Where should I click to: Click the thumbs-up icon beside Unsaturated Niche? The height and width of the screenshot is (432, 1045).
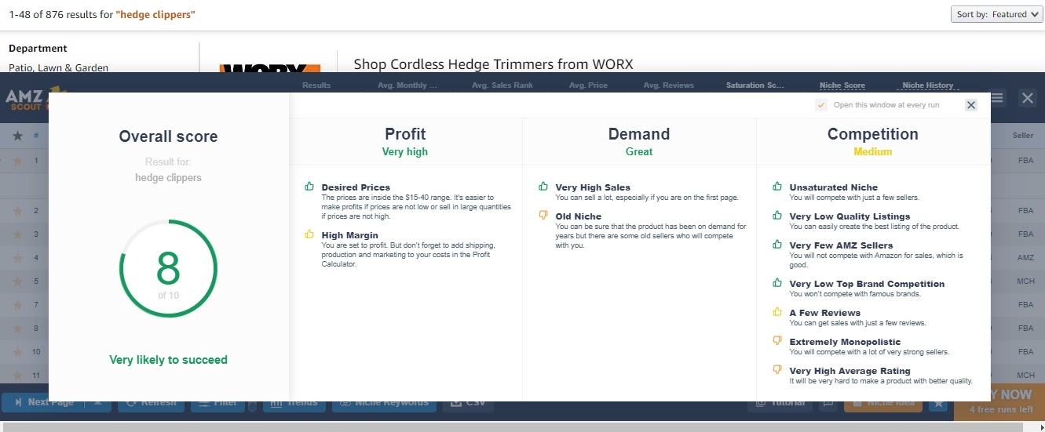pyautogui.click(x=777, y=187)
